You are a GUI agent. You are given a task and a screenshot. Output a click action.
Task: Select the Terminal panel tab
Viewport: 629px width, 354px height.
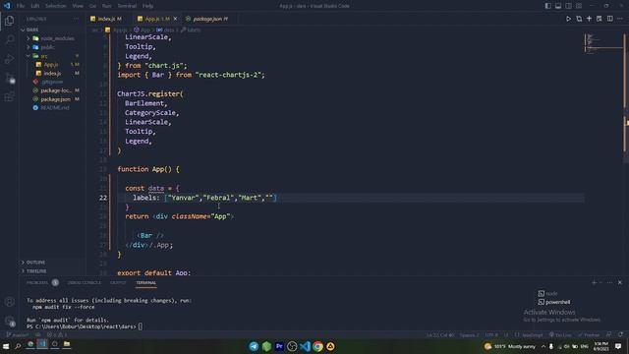[x=146, y=282]
